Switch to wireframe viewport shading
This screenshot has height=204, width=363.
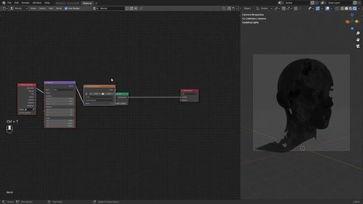(342, 8)
